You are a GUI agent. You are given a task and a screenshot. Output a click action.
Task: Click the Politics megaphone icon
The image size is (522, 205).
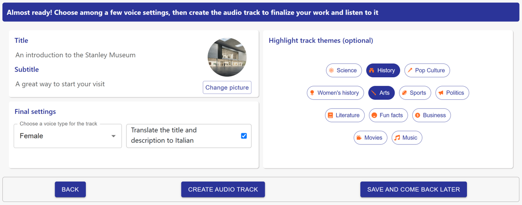pyautogui.click(x=441, y=93)
